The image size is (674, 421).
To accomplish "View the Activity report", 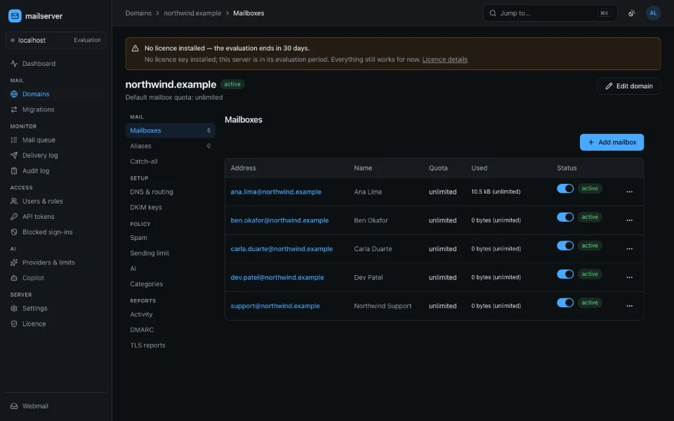I will click(170, 314).
